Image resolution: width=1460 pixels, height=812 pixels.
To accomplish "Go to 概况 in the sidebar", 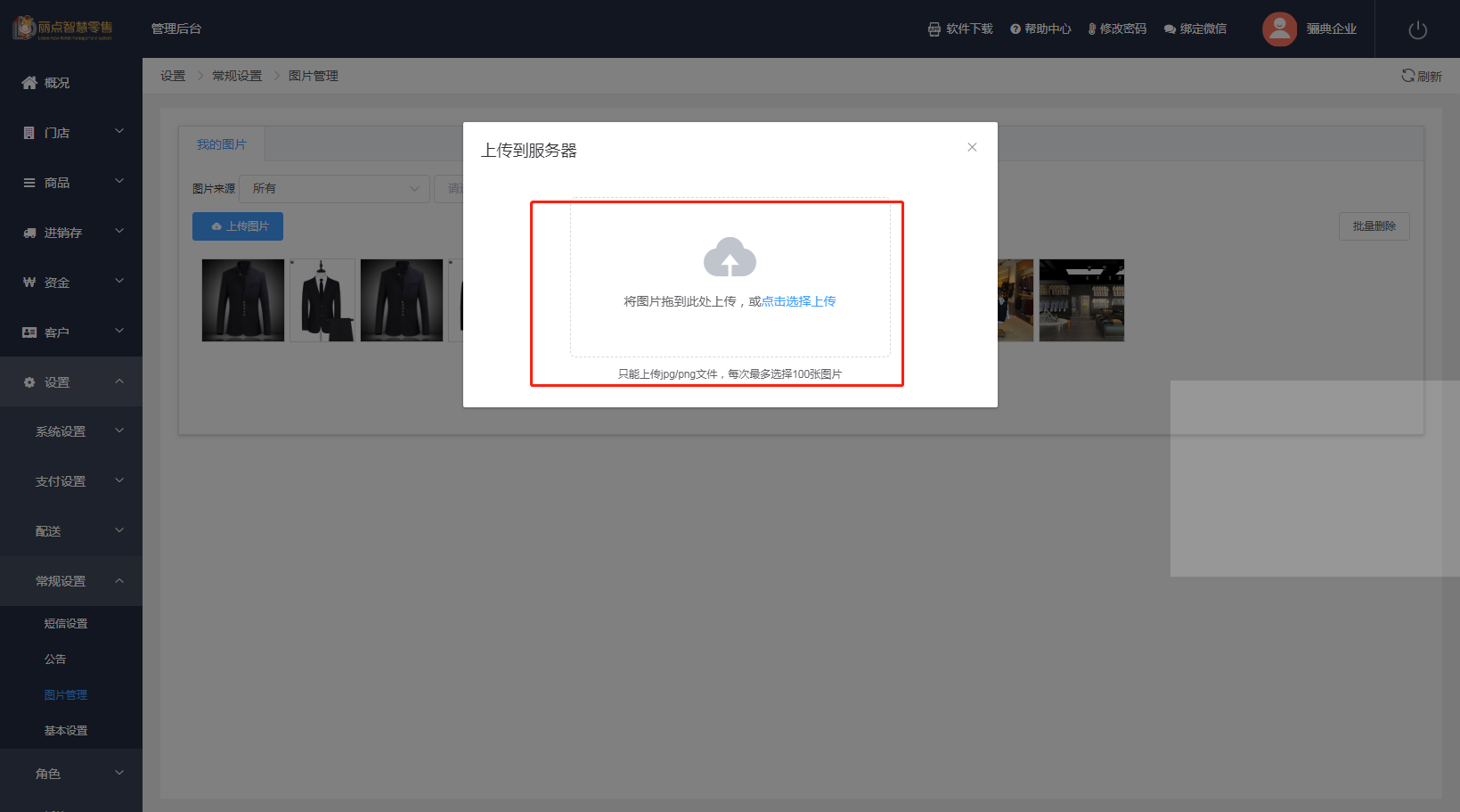I will 71,83.
